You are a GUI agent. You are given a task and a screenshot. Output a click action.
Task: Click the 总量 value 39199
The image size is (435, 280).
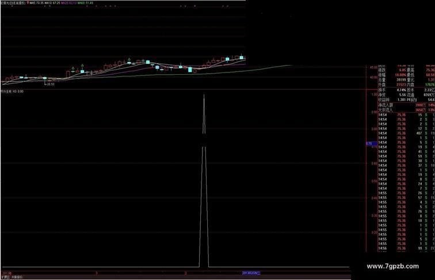tap(401, 80)
